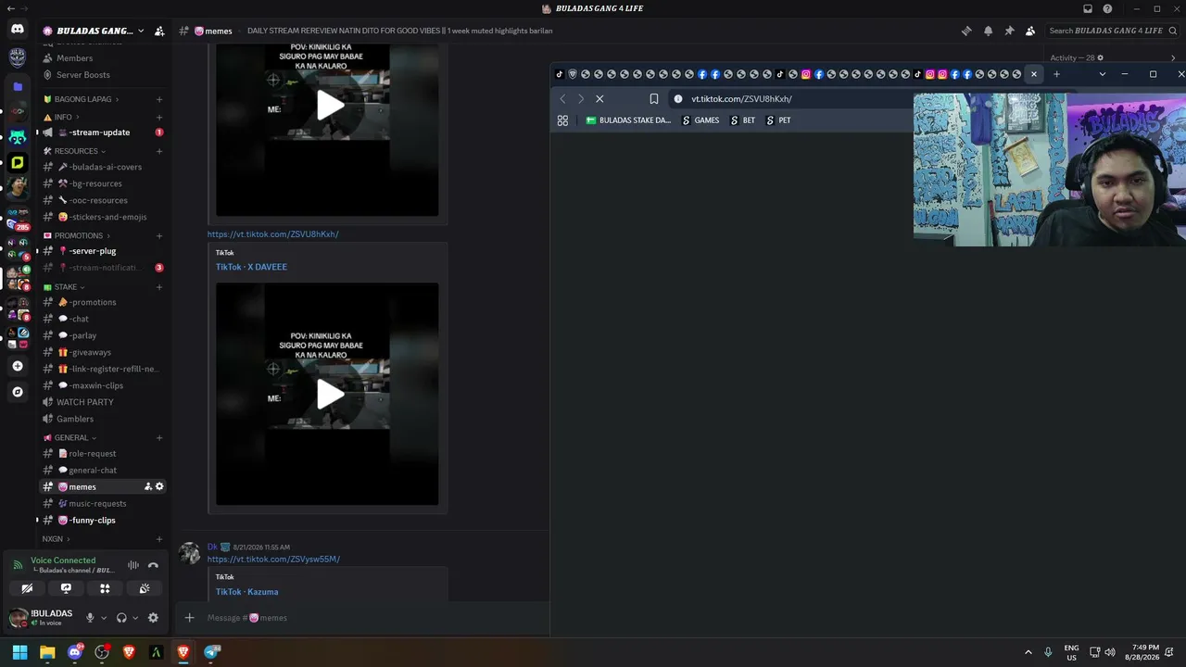Collapse the RESOURCES category
Image resolution: width=1186 pixels, height=667 pixels.
[76, 151]
